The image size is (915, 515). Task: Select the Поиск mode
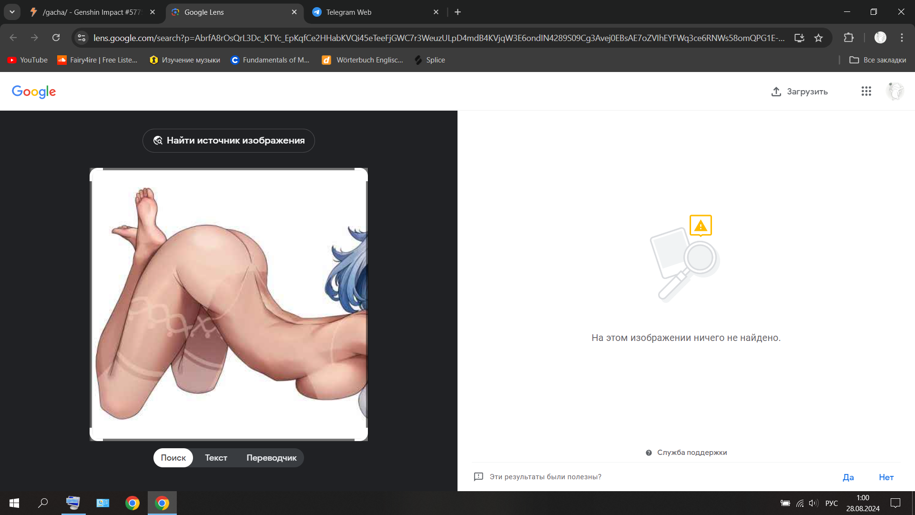[x=173, y=458]
